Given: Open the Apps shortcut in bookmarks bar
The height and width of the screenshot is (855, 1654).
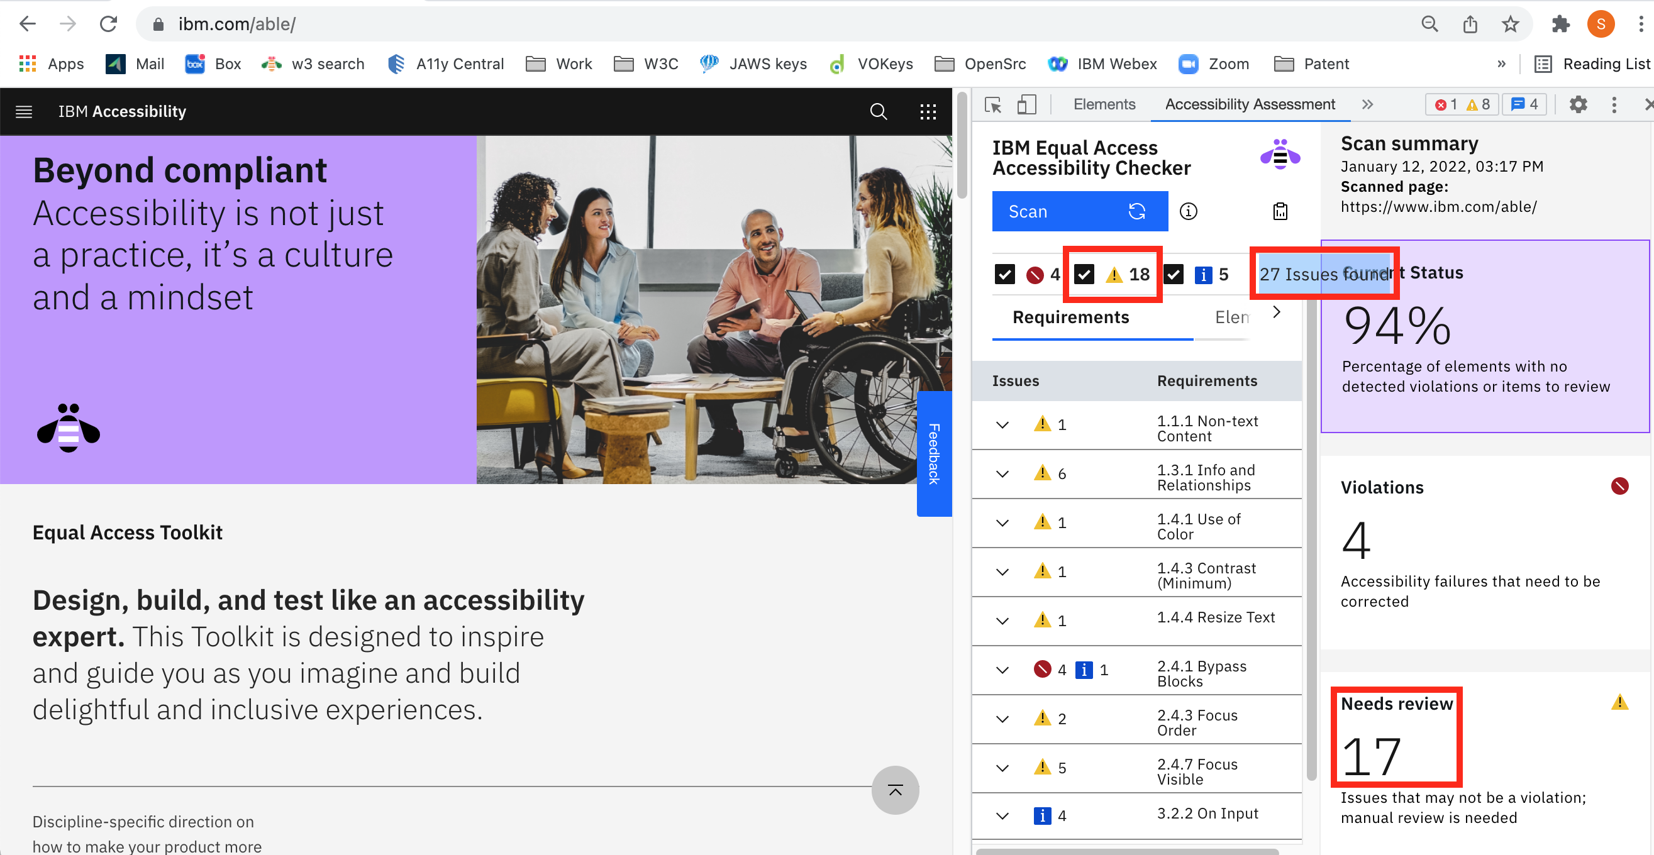Looking at the screenshot, I should tap(52, 64).
